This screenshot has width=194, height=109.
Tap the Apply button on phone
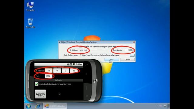tap(40, 94)
